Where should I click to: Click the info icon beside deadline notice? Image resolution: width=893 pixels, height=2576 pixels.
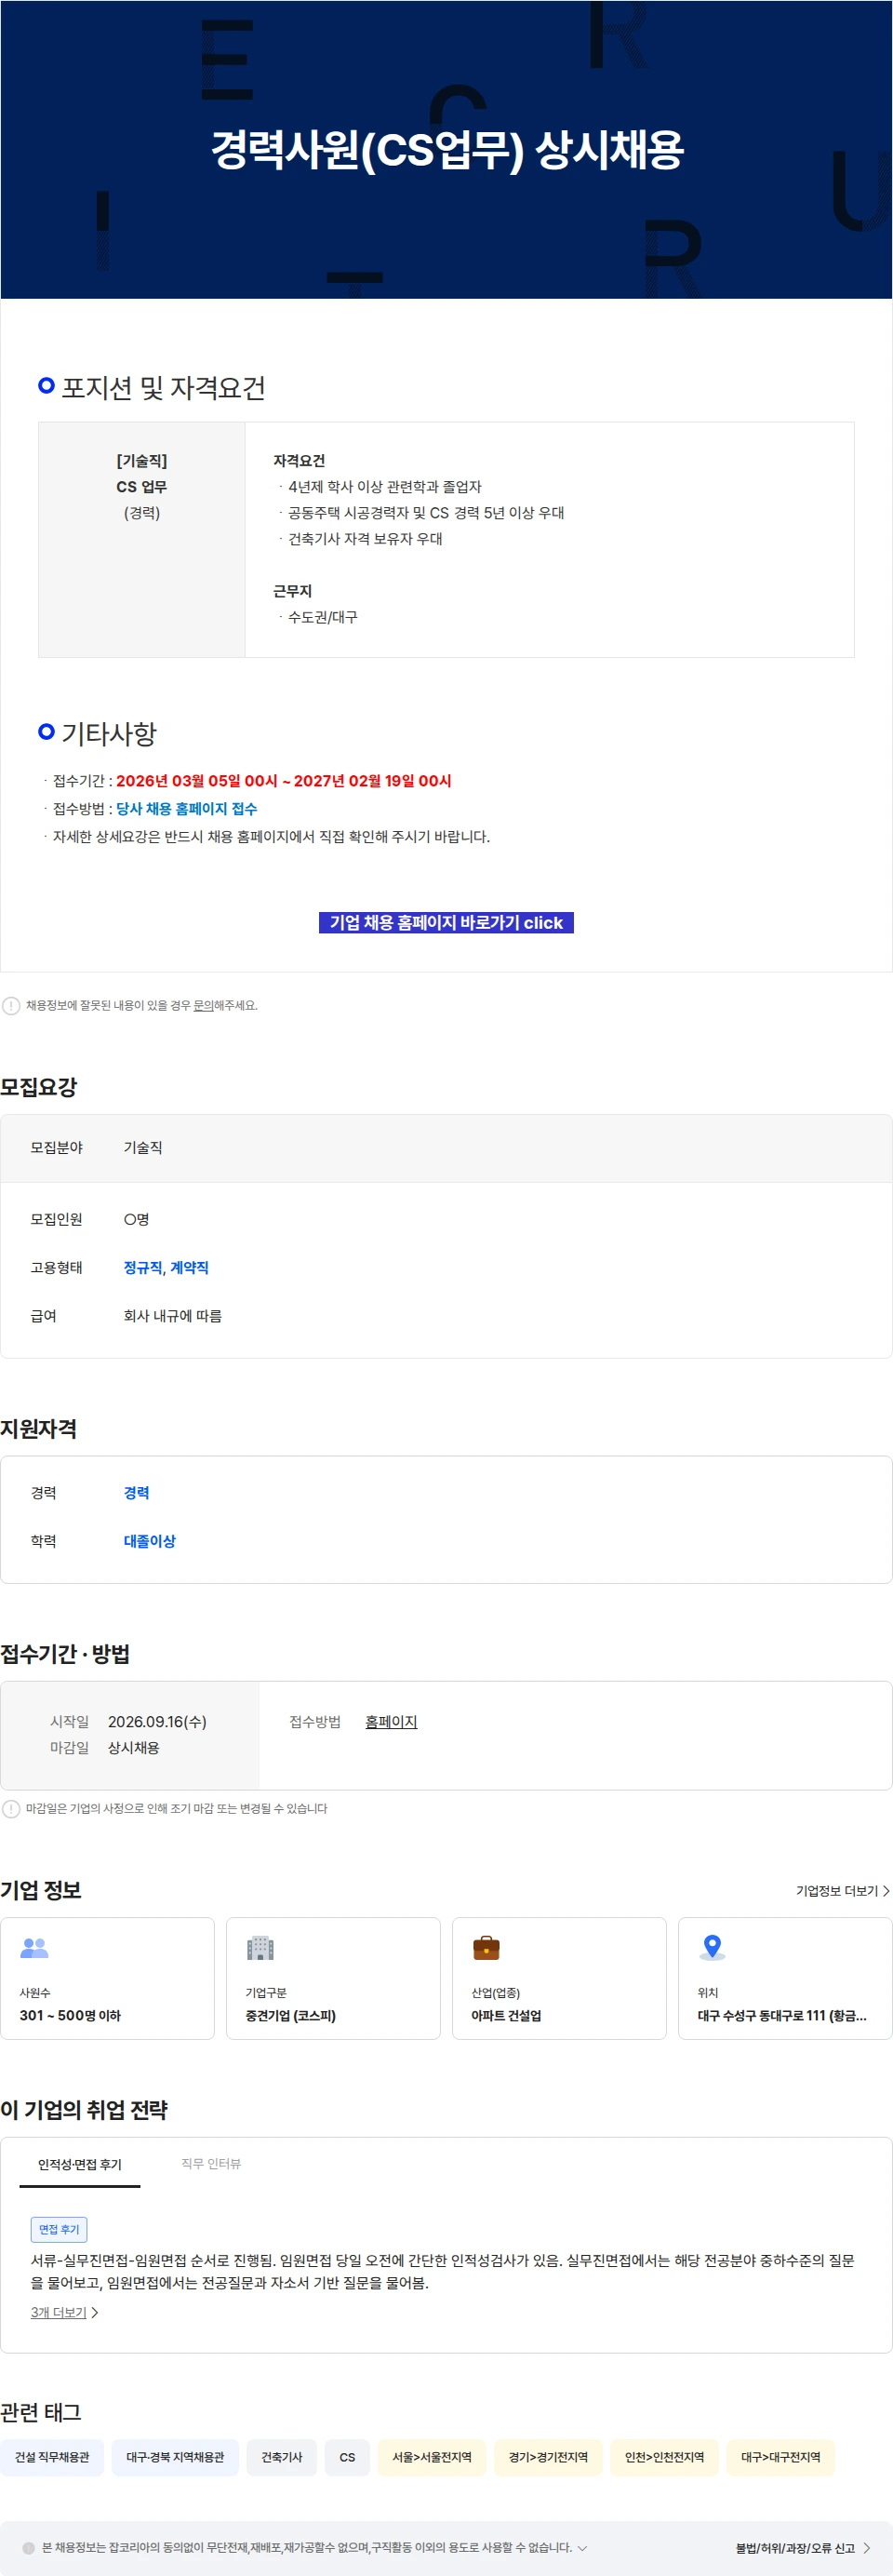(x=11, y=1808)
